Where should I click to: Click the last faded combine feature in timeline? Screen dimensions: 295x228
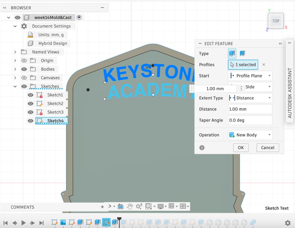253,222
